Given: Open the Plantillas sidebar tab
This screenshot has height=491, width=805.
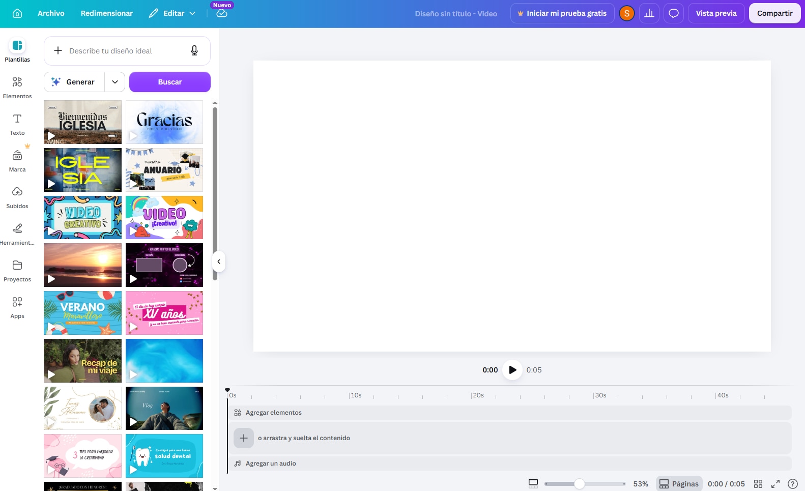Looking at the screenshot, I should click(x=17, y=50).
